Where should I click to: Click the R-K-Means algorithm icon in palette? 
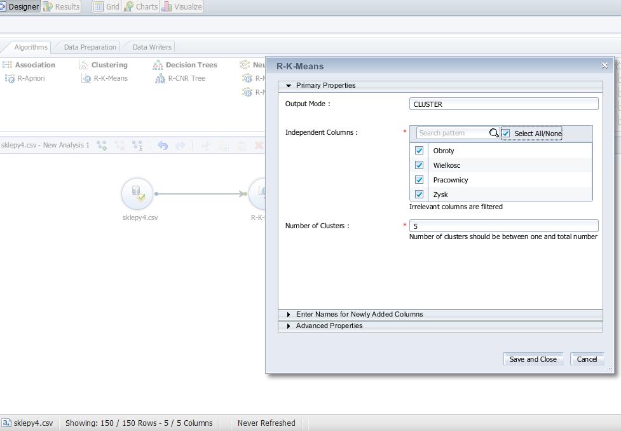click(86, 78)
